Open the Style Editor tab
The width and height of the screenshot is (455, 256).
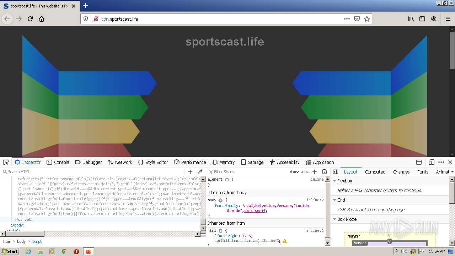tap(153, 162)
